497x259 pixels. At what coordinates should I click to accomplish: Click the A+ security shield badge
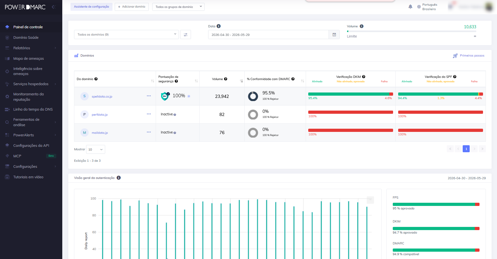pos(165,96)
